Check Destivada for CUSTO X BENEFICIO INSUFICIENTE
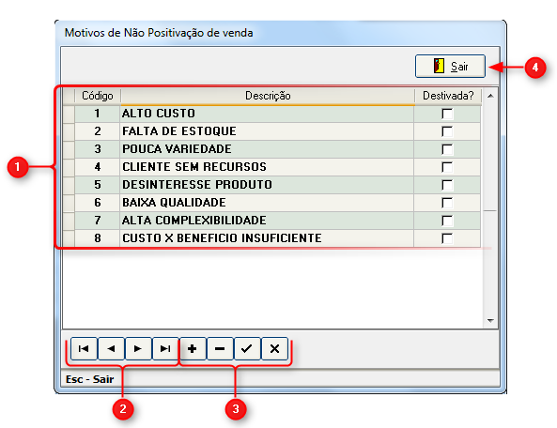This screenshot has height=428, width=557. [x=447, y=238]
